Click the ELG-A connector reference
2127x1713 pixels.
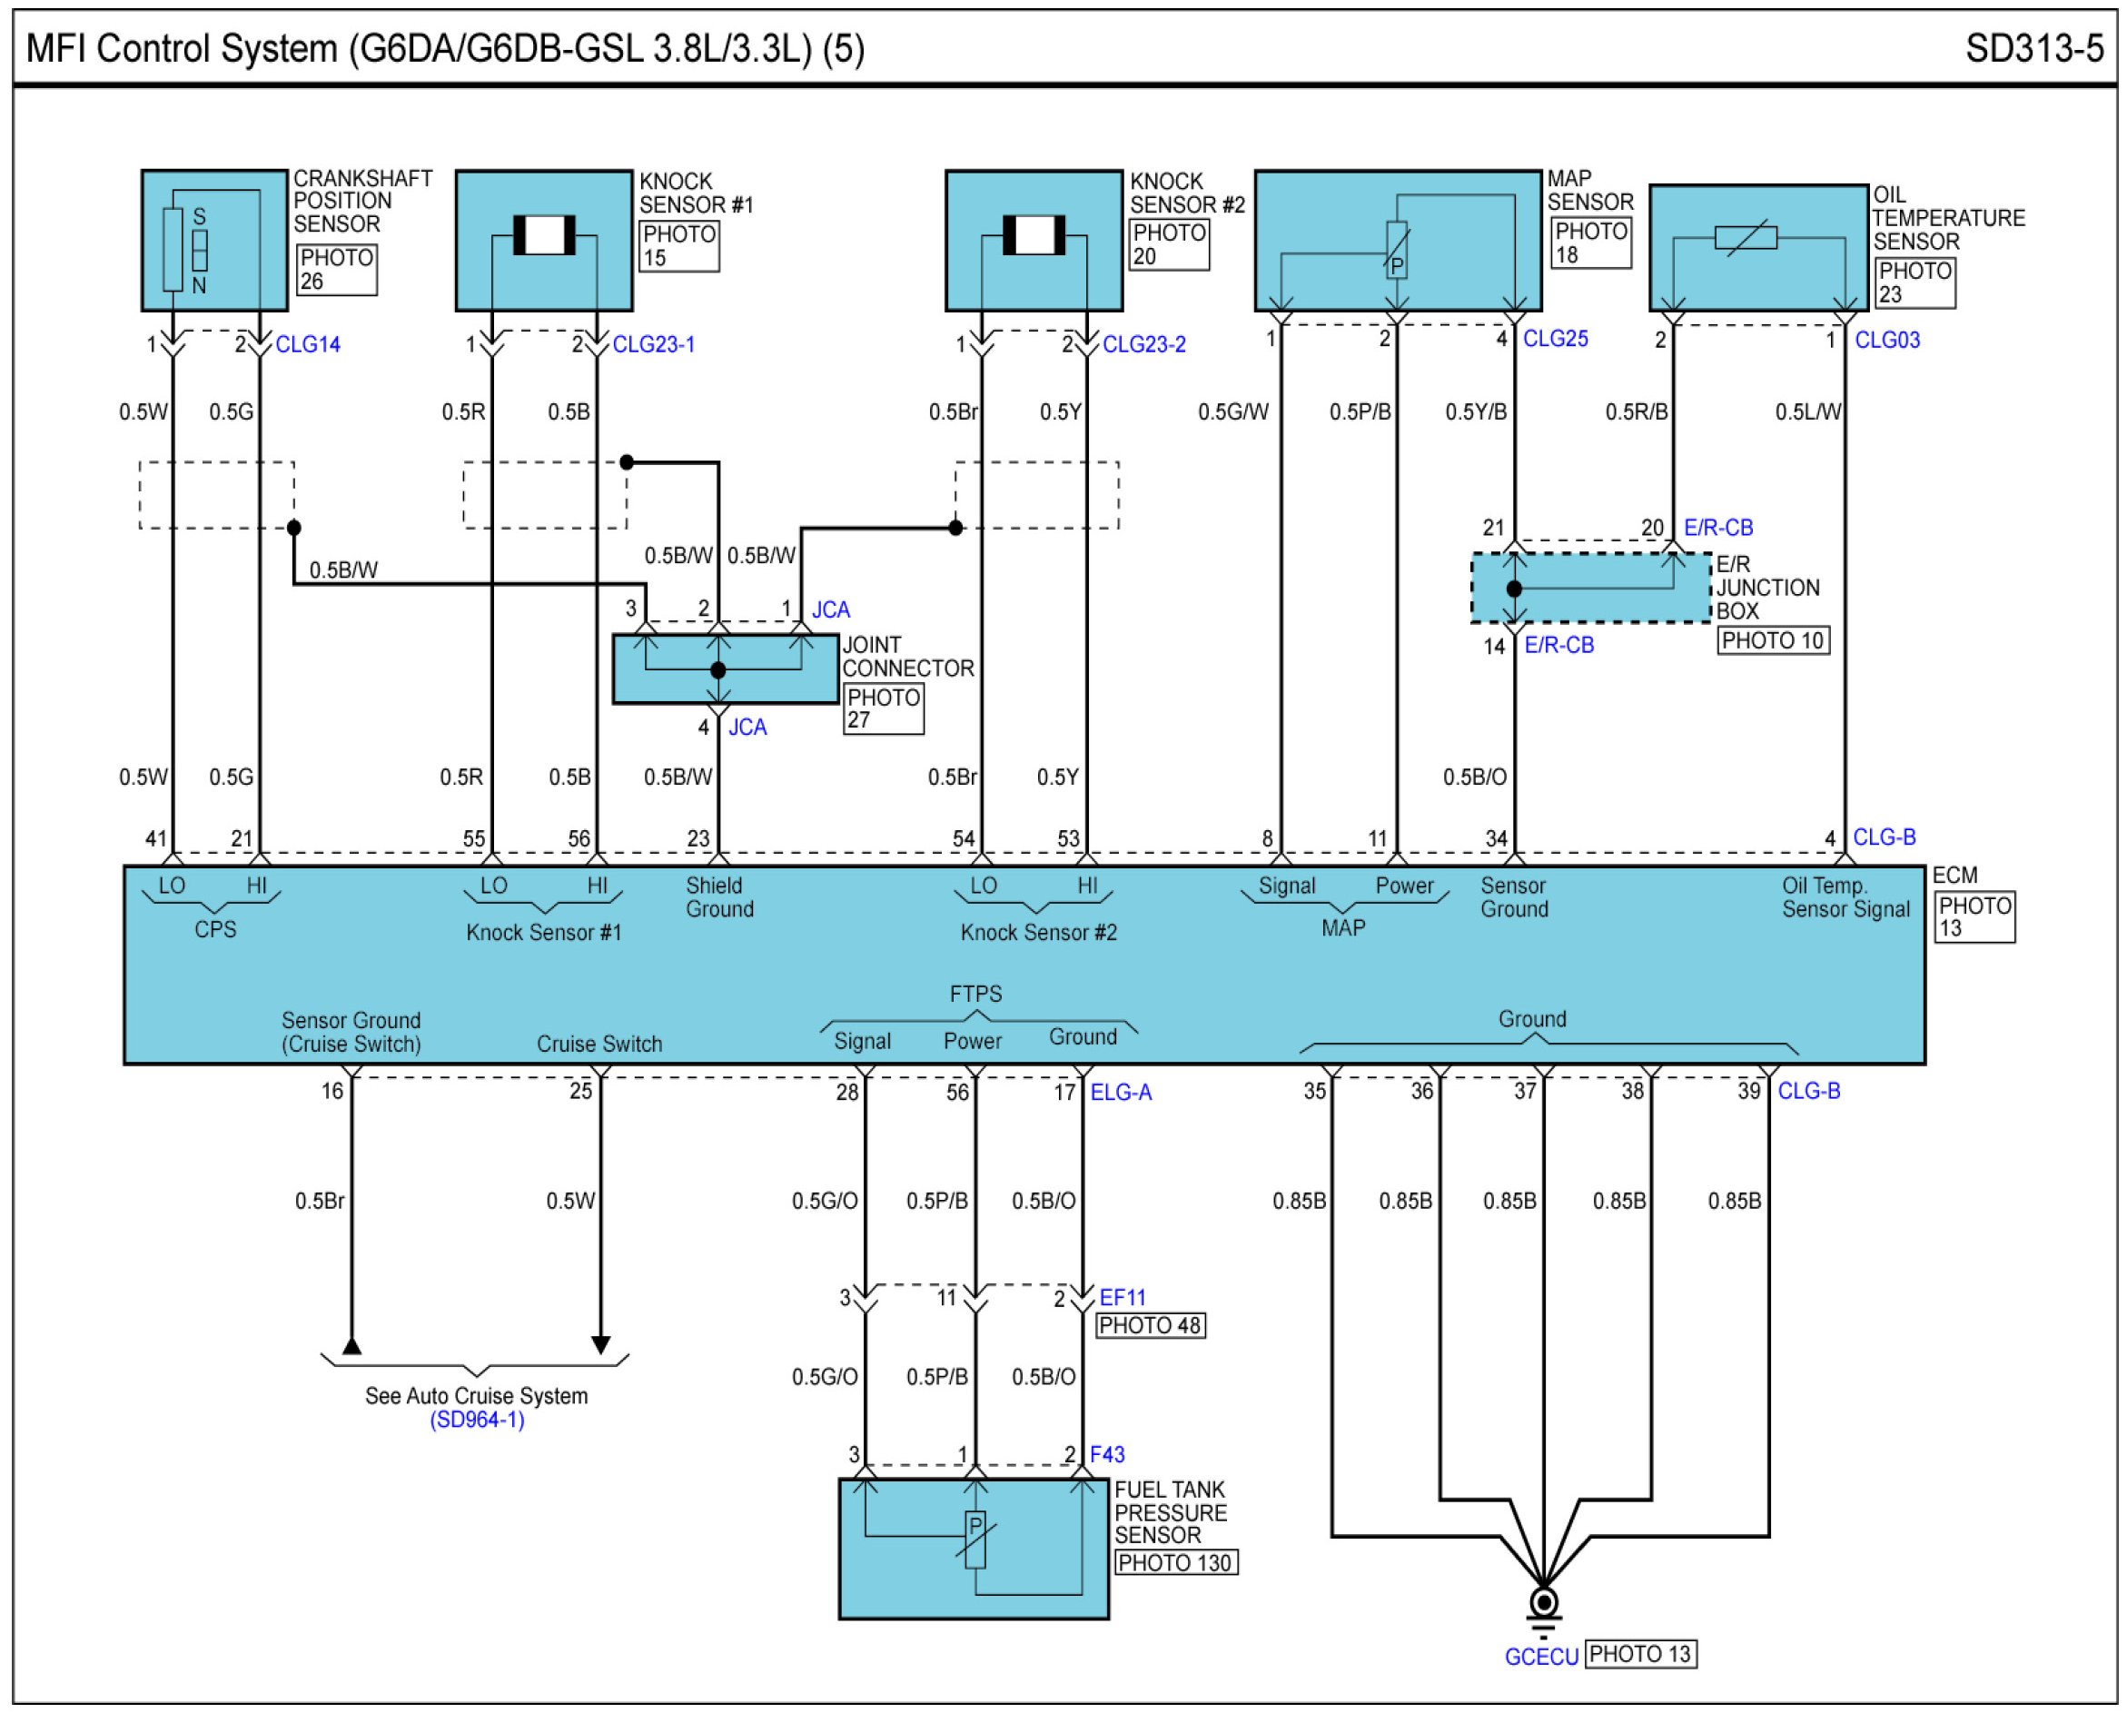(x=1121, y=1093)
